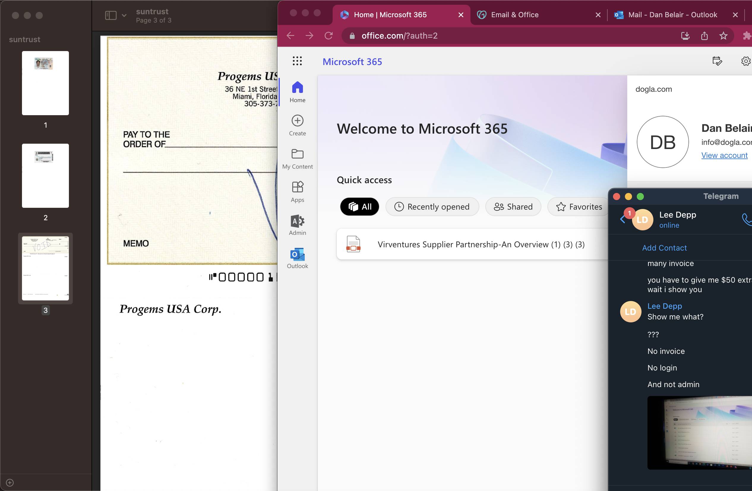Filter by Recently opened

[432, 207]
